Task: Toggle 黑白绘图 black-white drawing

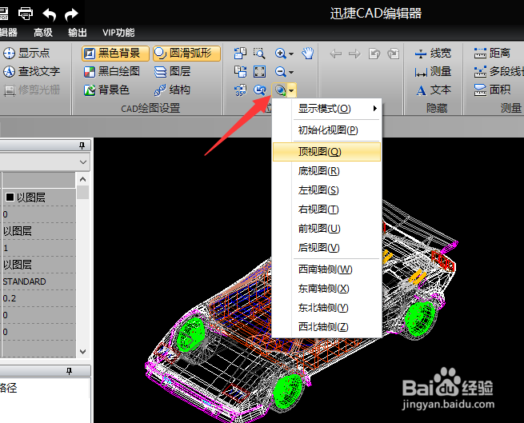Action: pos(112,71)
